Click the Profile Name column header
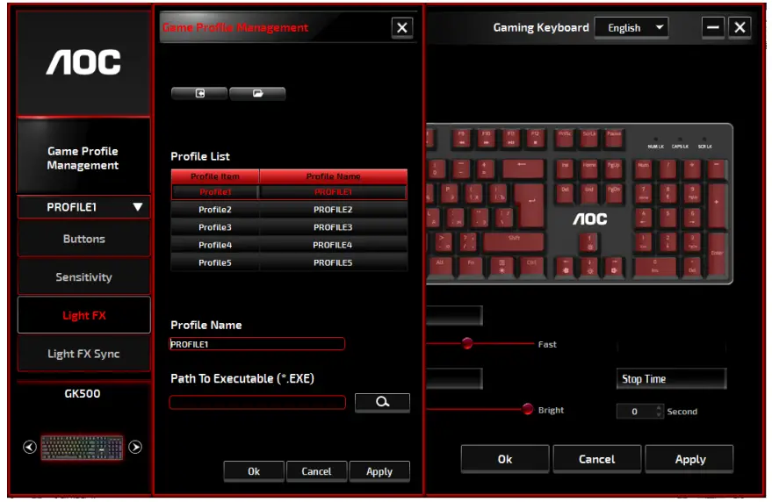 coord(334,176)
